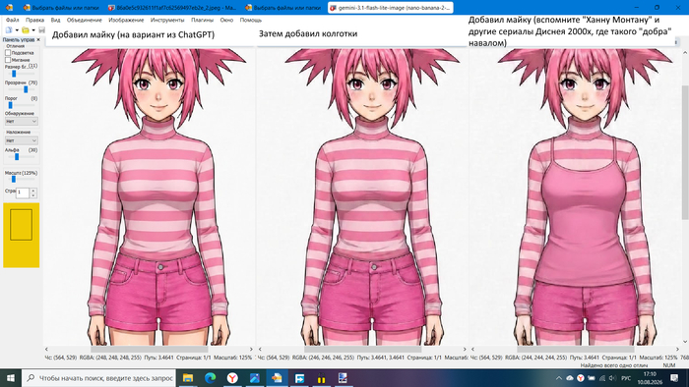Image resolution: width=689 pixels, height=387 pixels.
Task: Click the yellow Open folder toolbar icon
Action: [x=26, y=29]
